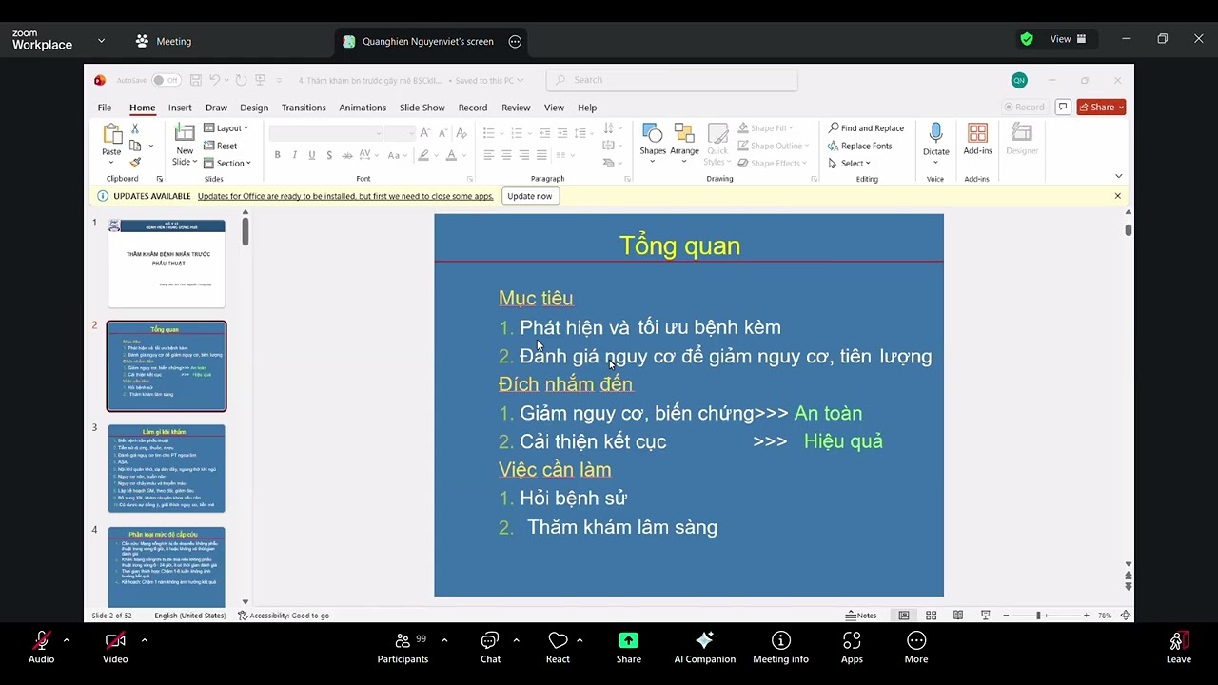
Task: Open Zoom Chat panel
Action: (490, 647)
